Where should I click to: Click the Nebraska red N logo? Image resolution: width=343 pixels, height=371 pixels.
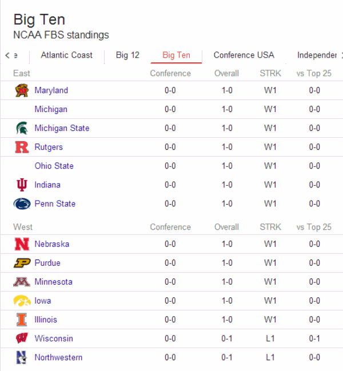(x=22, y=244)
